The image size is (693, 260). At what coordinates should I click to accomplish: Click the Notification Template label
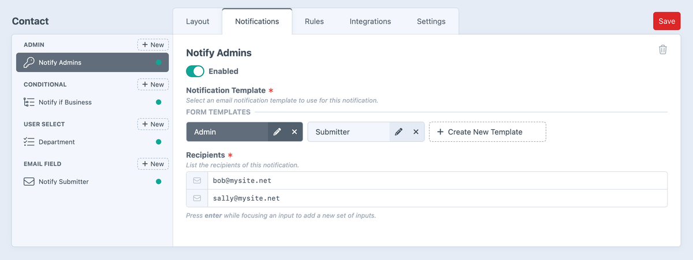(x=226, y=91)
